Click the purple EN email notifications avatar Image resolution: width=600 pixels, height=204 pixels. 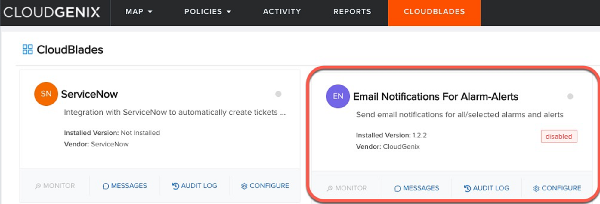(x=338, y=96)
